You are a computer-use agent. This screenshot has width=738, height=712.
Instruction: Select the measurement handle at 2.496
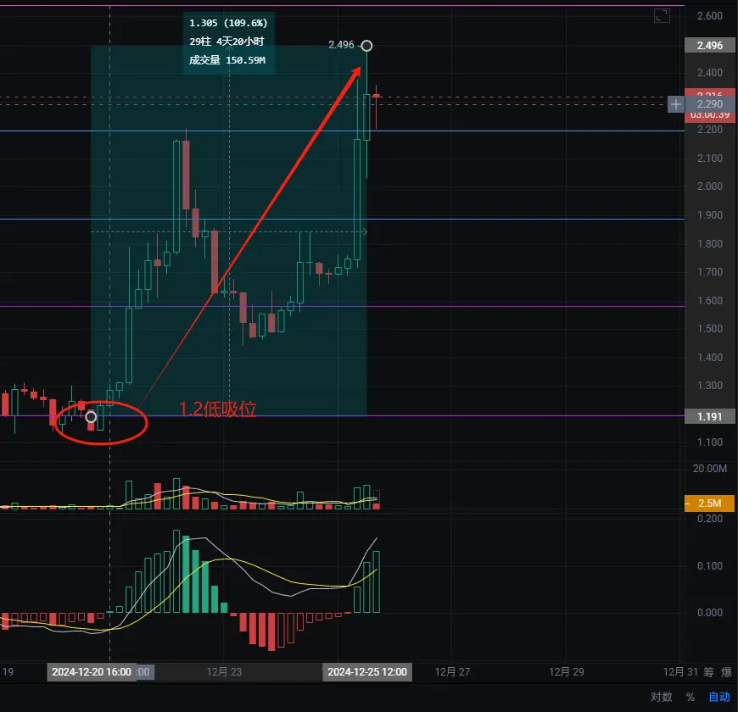click(x=366, y=46)
